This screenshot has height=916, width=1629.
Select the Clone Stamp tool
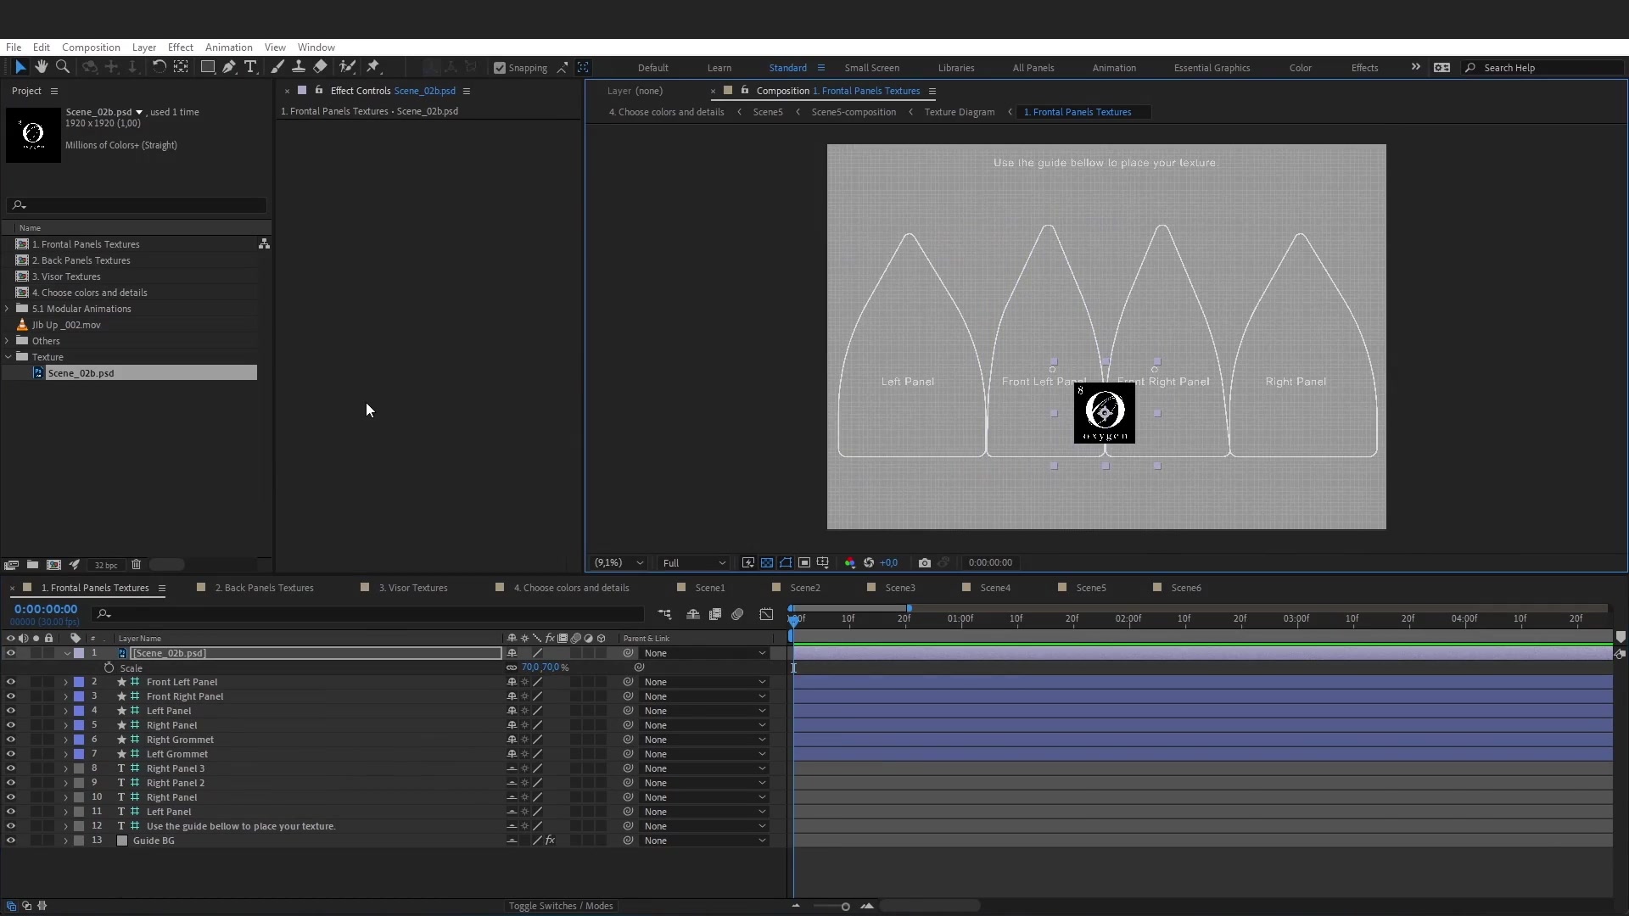pos(299,67)
